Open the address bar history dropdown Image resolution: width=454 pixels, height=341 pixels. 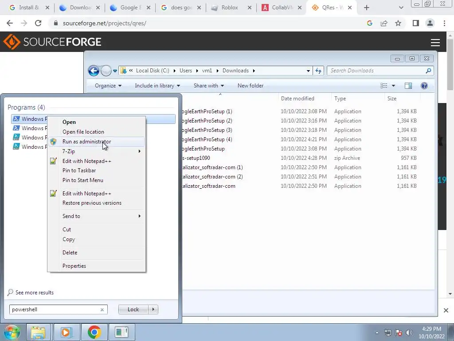(309, 71)
